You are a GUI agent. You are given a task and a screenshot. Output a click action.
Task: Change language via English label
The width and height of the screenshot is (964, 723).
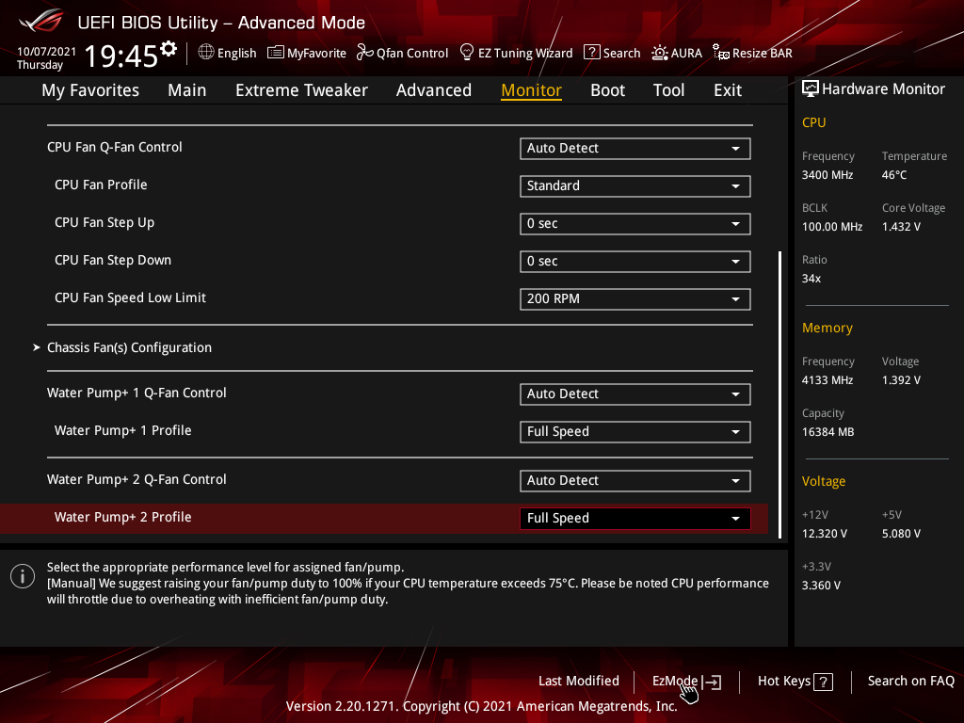(x=236, y=53)
